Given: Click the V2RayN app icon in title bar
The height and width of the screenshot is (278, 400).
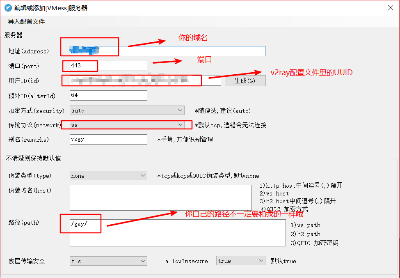Looking at the screenshot, I should (8, 8).
